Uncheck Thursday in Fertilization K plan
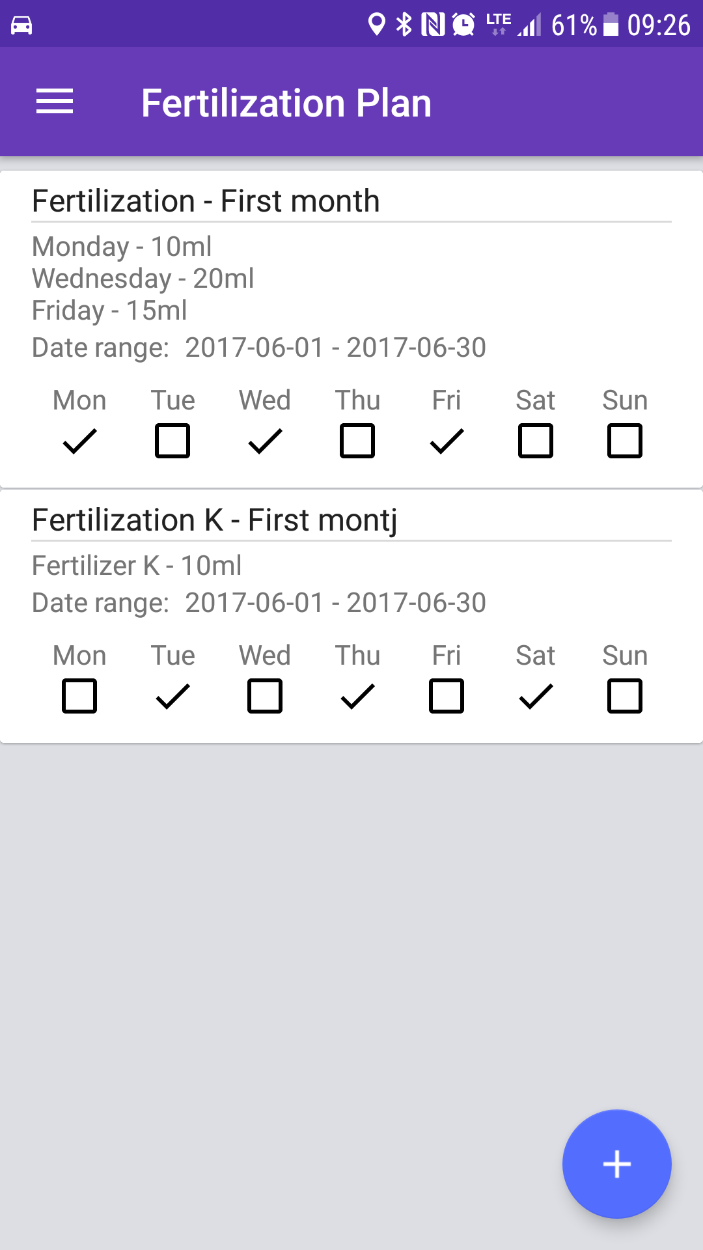The image size is (703, 1250). tap(357, 696)
